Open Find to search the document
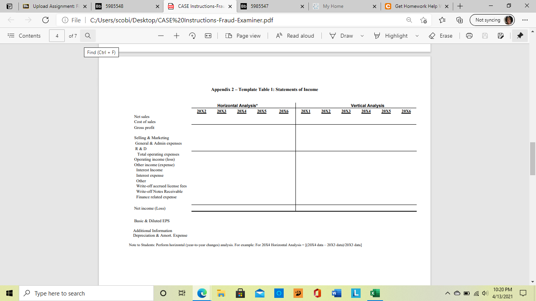This screenshot has width=536, height=301. [x=87, y=36]
